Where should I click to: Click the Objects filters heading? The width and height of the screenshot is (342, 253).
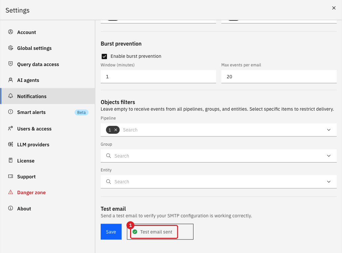tap(118, 102)
